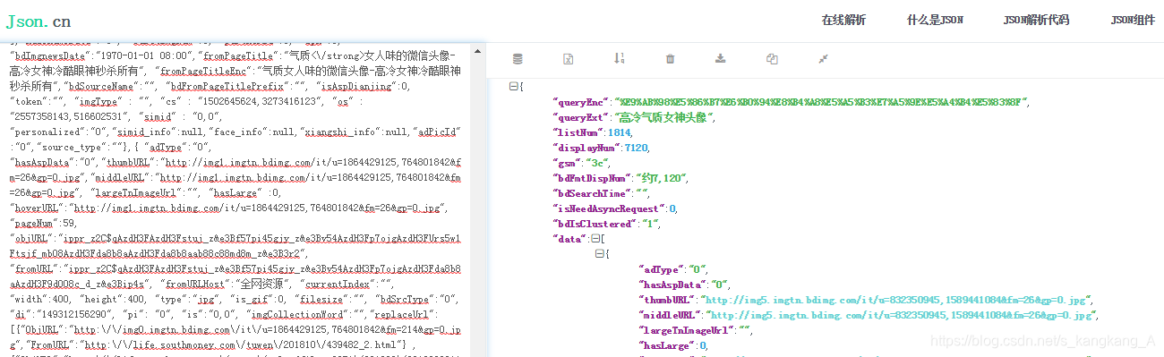Click the copy JSON icon

coord(772,59)
